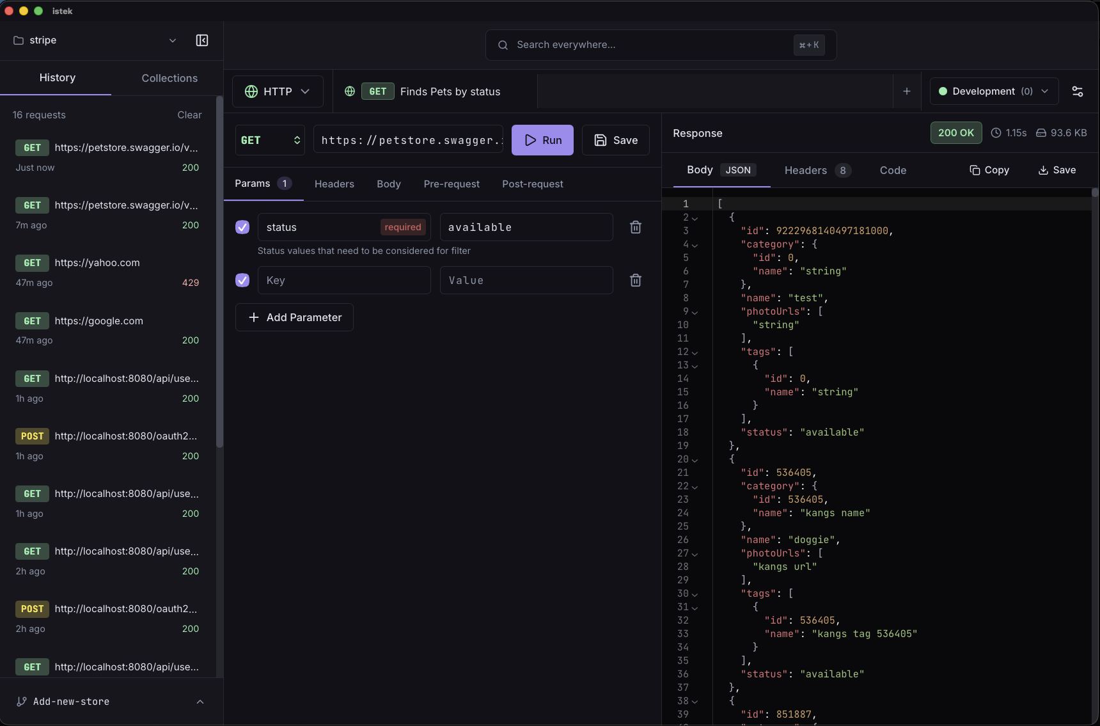Image resolution: width=1100 pixels, height=726 pixels.
Task: Collapse the Add-new-store section
Action: coord(200,702)
